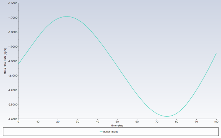Screen dimensions: 221x138
Task: Click the teal outlet-mdot legend color line
Action: (101, 132)
